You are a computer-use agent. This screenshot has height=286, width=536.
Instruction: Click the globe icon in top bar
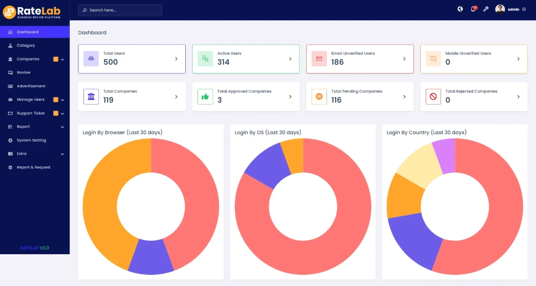(x=460, y=9)
